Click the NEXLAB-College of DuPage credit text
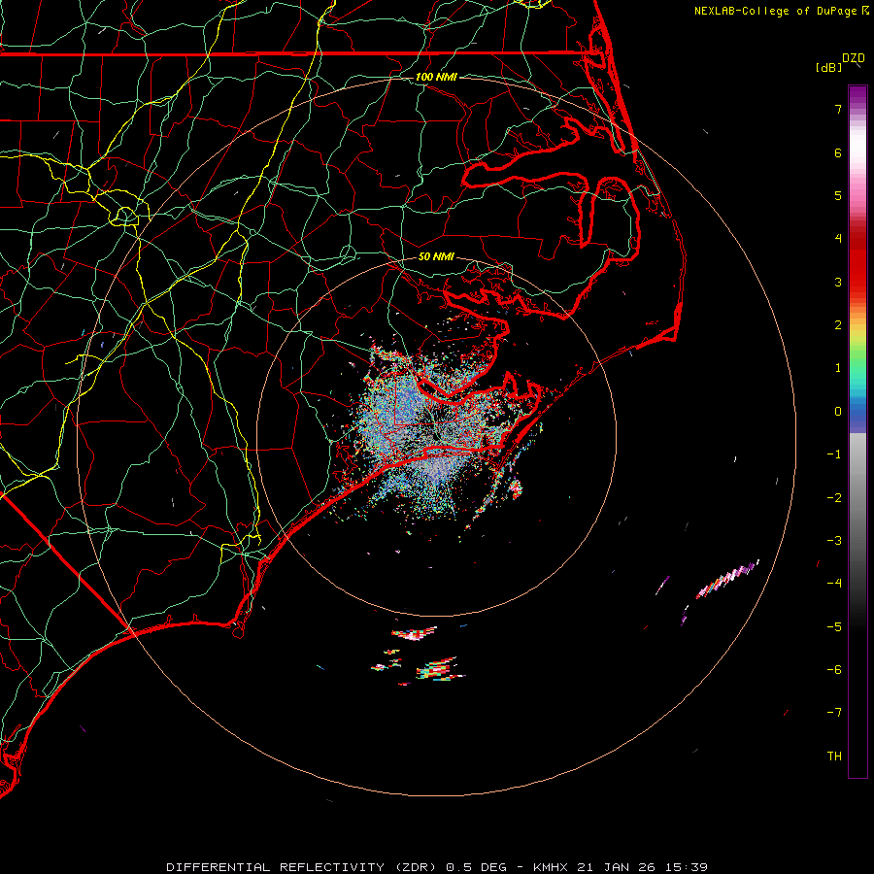The width and height of the screenshot is (874, 874). 775,11
